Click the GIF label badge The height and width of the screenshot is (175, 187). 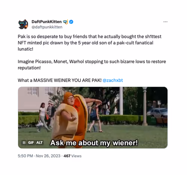click(x=31, y=142)
